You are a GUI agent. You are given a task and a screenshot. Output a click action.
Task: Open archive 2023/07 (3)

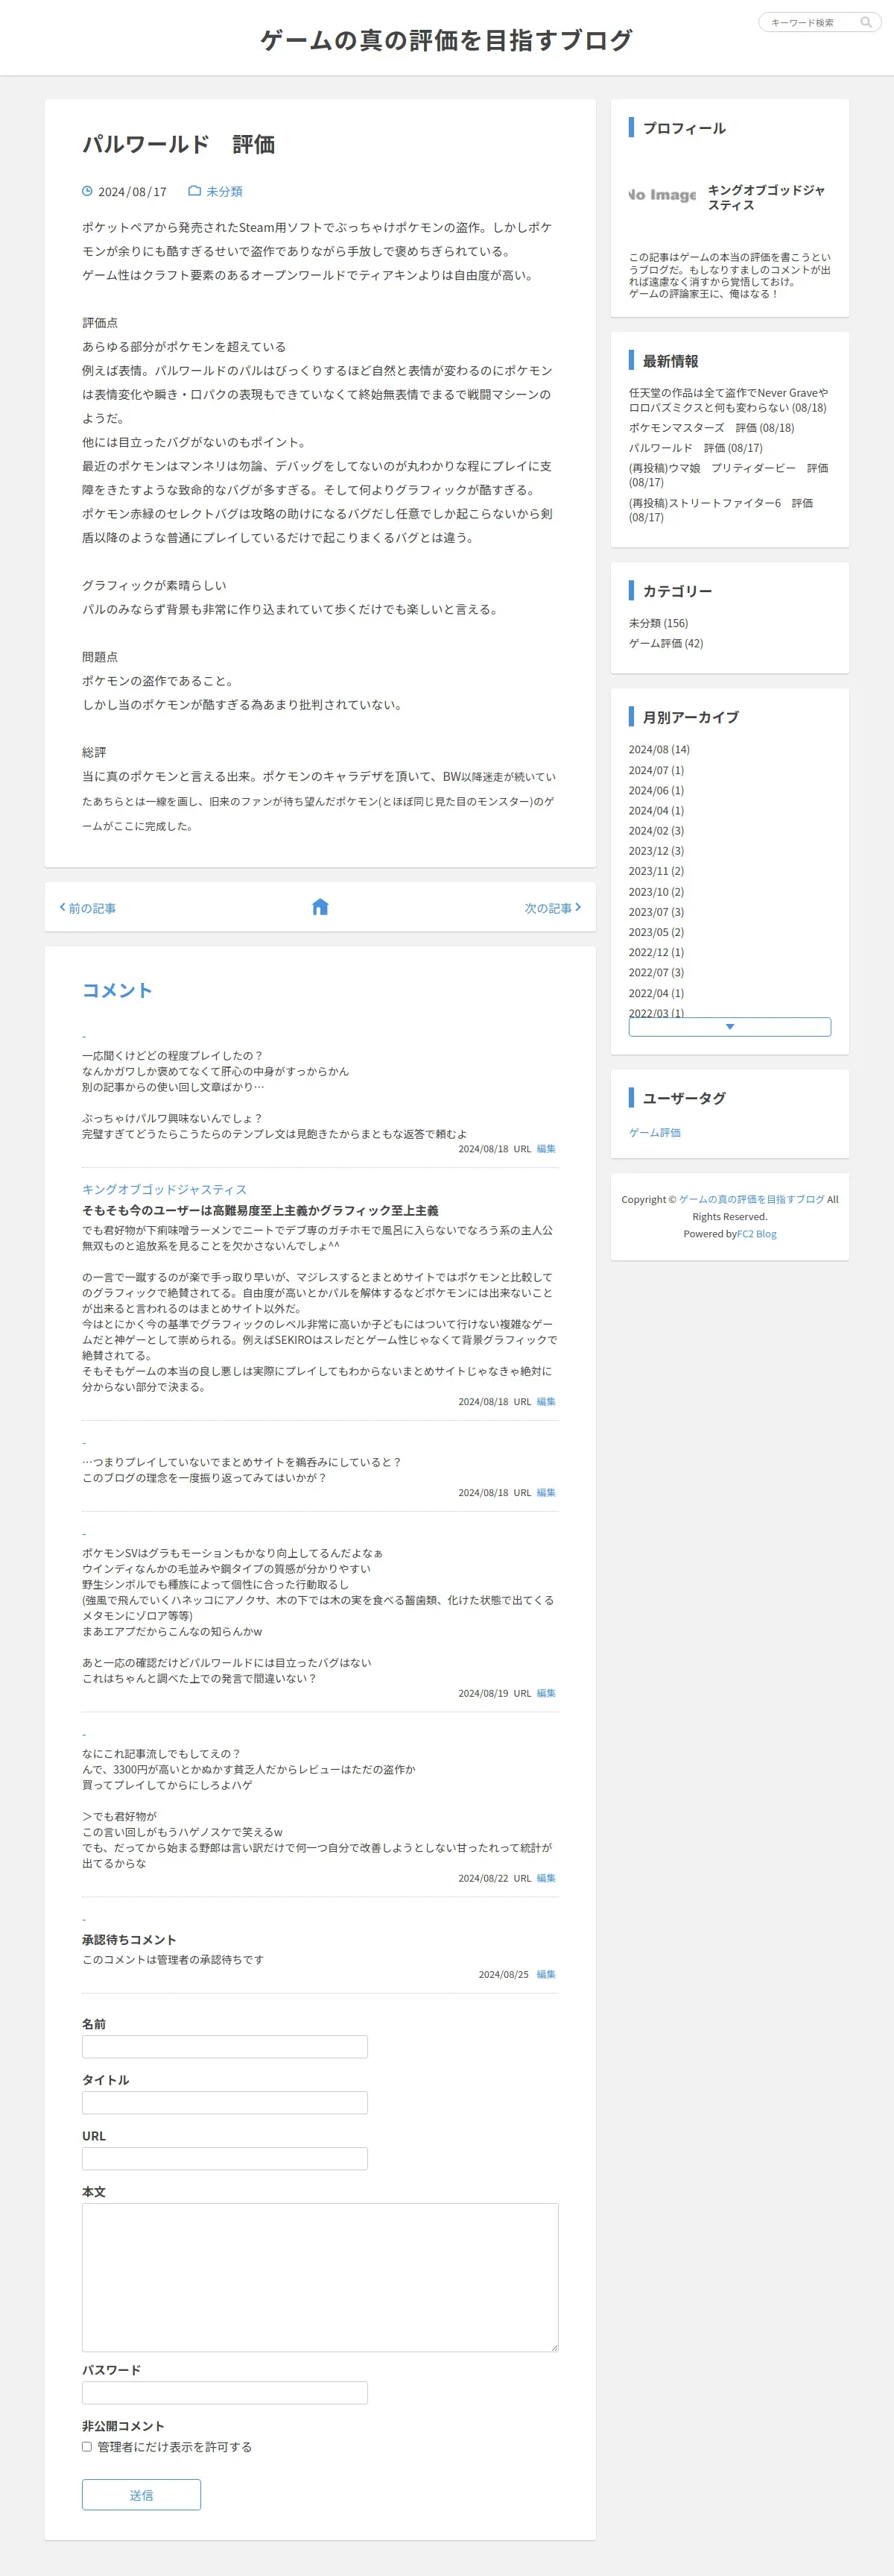(x=656, y=911)
